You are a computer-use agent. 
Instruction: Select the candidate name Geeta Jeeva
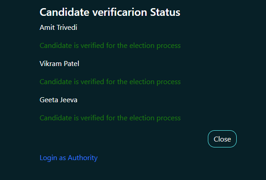(58, 100)
